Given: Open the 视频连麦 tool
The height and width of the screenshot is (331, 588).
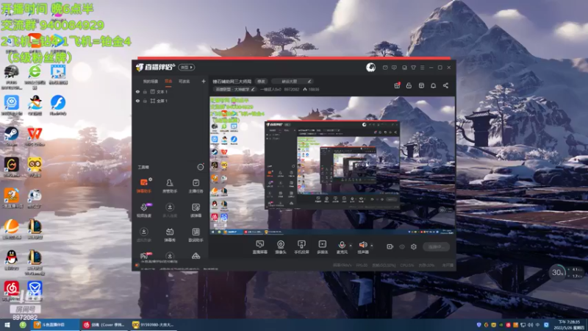Looking at the screenshot, I should (x=143, y=210).
